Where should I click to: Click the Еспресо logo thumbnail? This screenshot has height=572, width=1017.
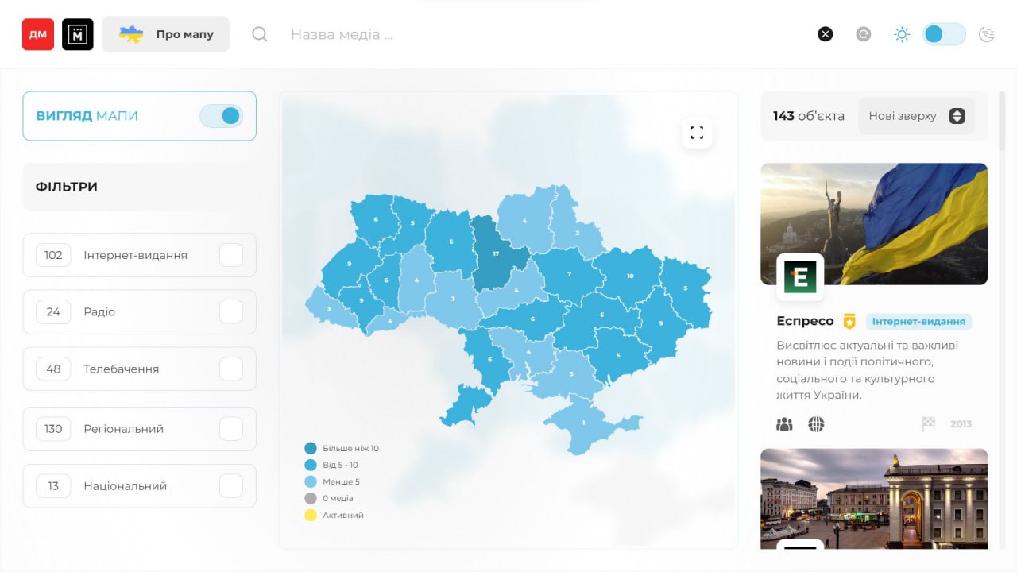(800, 277)
